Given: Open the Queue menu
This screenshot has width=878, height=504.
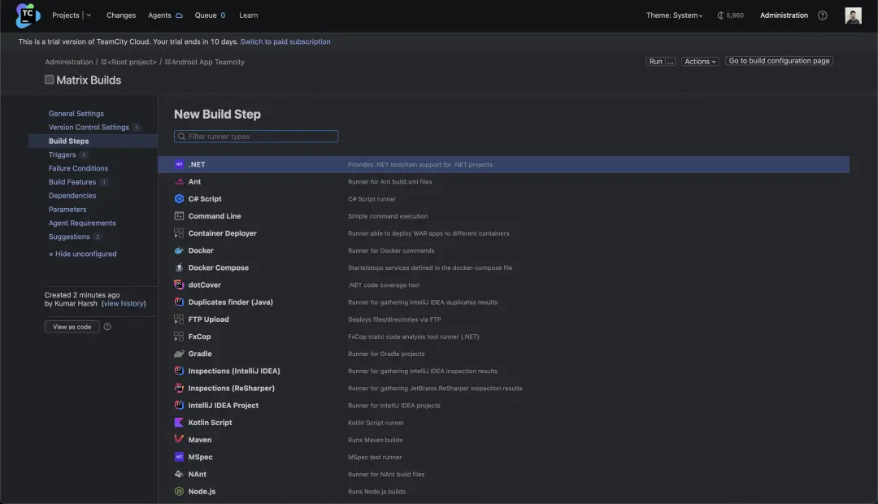Looking at the screenshot, I should coord(210,15).
